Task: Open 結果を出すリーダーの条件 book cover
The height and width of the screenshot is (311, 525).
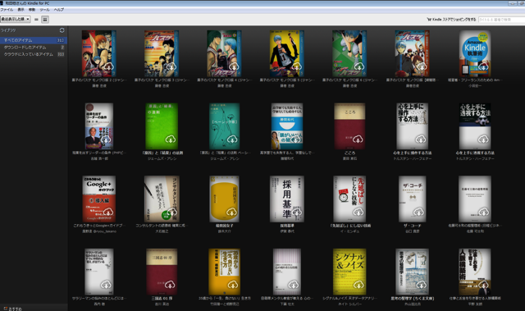Action: pyautogui.click(x=99, y=126)
